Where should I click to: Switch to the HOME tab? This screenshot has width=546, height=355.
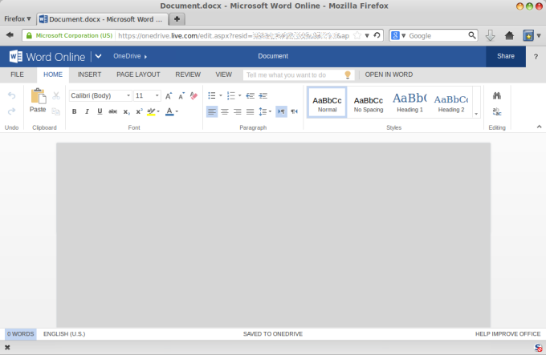pyautogui.click(x=53, y=75)
